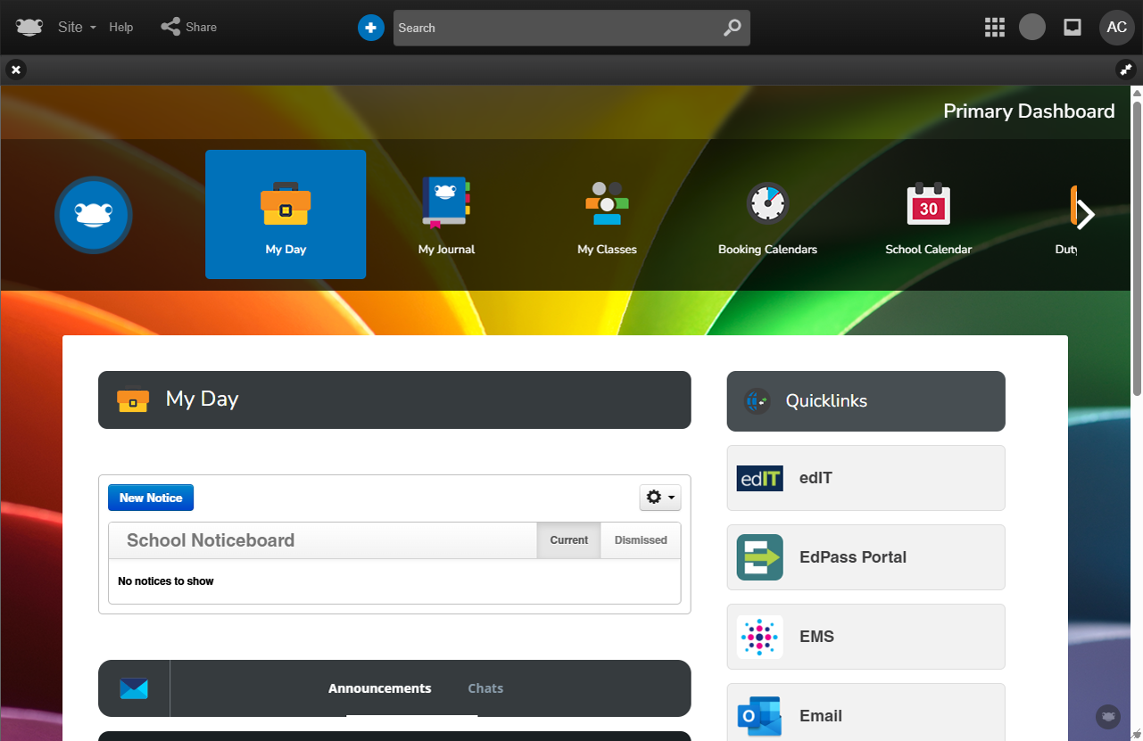Click the New Notice button
1143x741 pixels.
click(151, 498)
